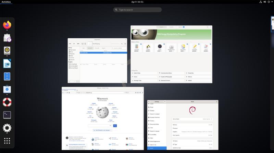Screen dimensions: 274x153
Task: Select Recently Added playlist in Rhythmbox
Action: click(x=74, y=66)
